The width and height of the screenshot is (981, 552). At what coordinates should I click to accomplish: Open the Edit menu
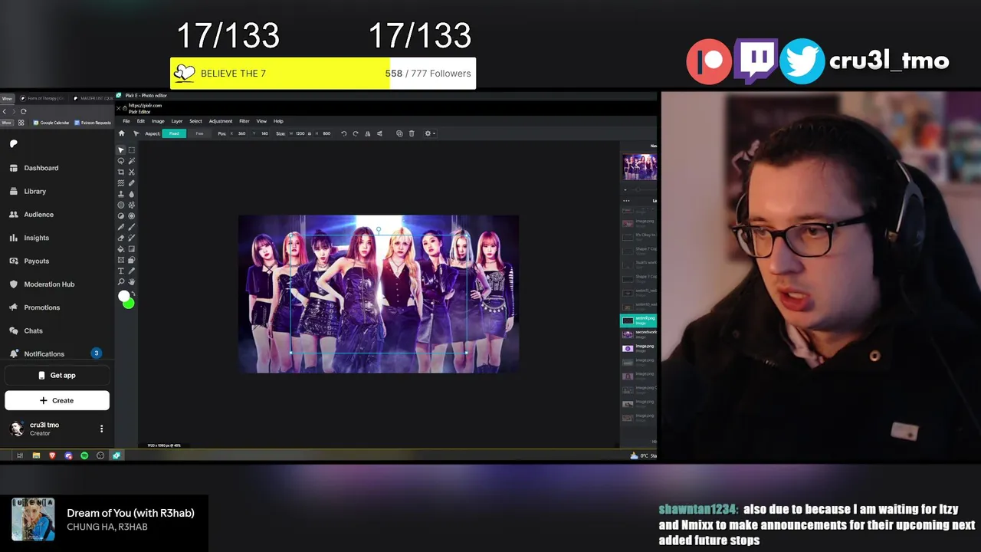[x=140, y=121]
